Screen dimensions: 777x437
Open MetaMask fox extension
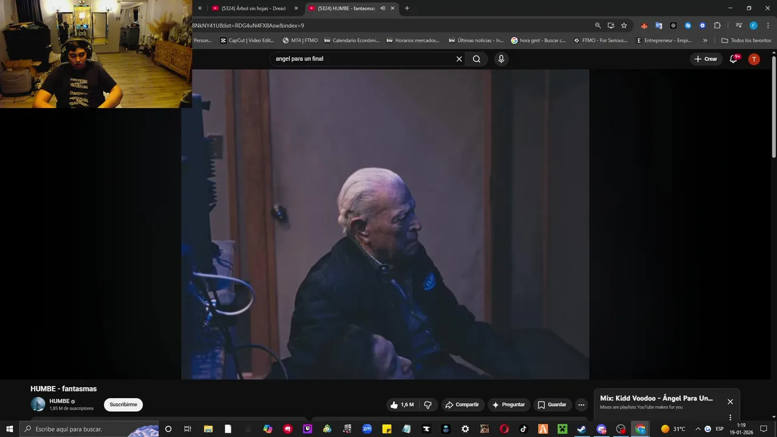(x=644, y=25)
